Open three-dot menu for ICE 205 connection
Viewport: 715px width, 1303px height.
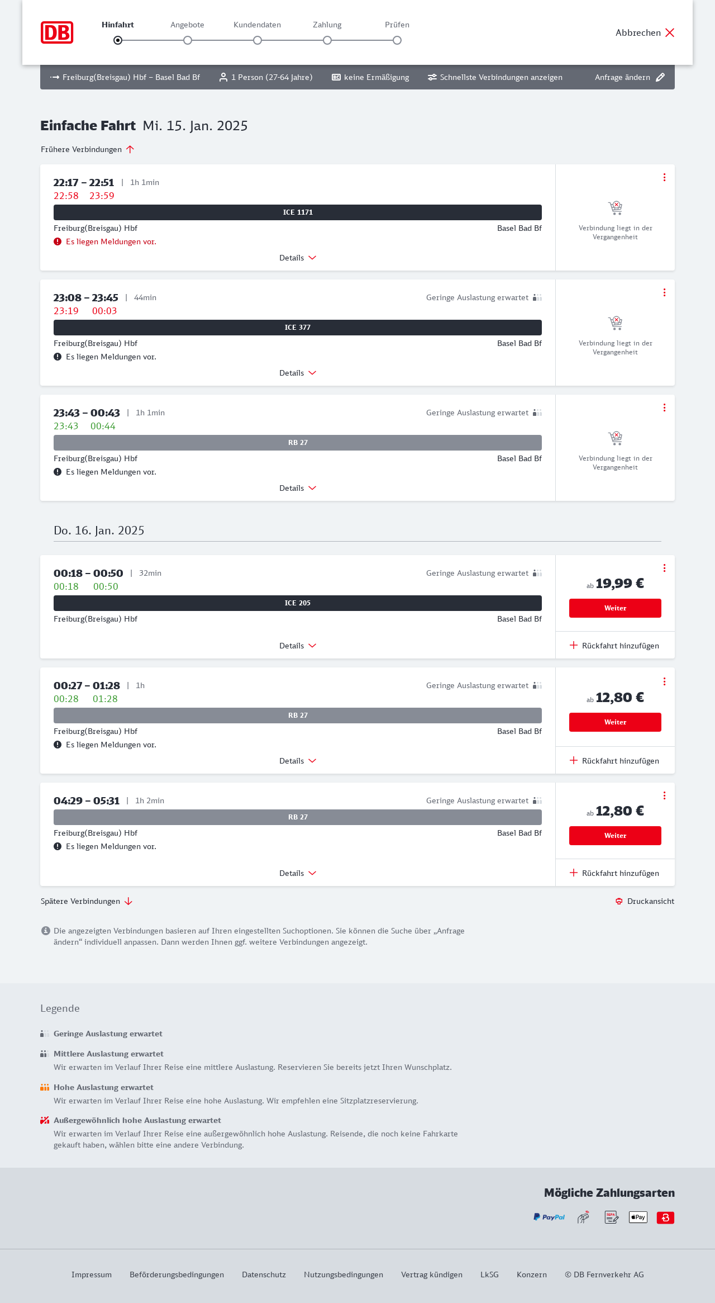[664, 568]
